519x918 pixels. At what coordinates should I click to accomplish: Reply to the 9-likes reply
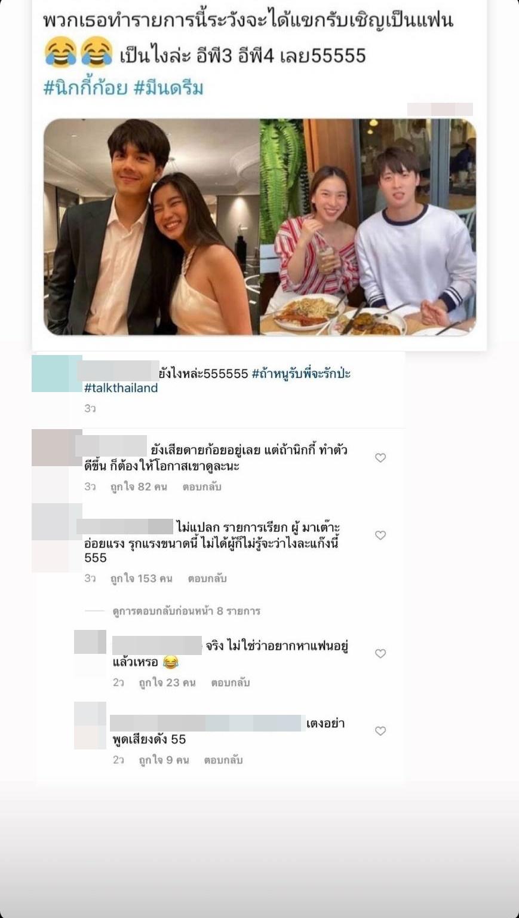(x=223, y=760)
